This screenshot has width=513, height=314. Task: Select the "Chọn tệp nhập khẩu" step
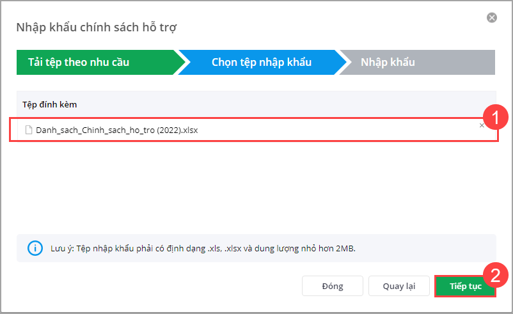pos(261,63)
